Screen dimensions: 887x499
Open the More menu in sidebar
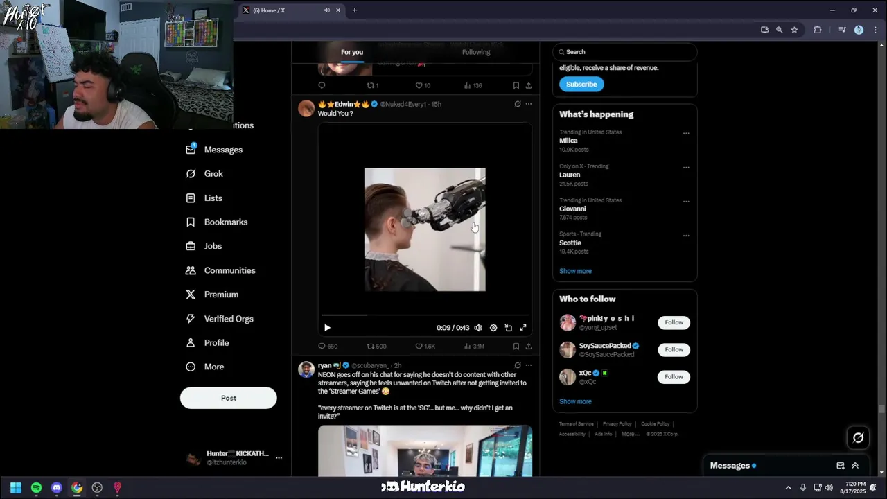pos(205,367)
